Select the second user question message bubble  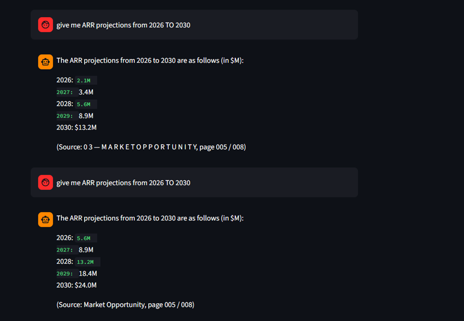(194, 182)
